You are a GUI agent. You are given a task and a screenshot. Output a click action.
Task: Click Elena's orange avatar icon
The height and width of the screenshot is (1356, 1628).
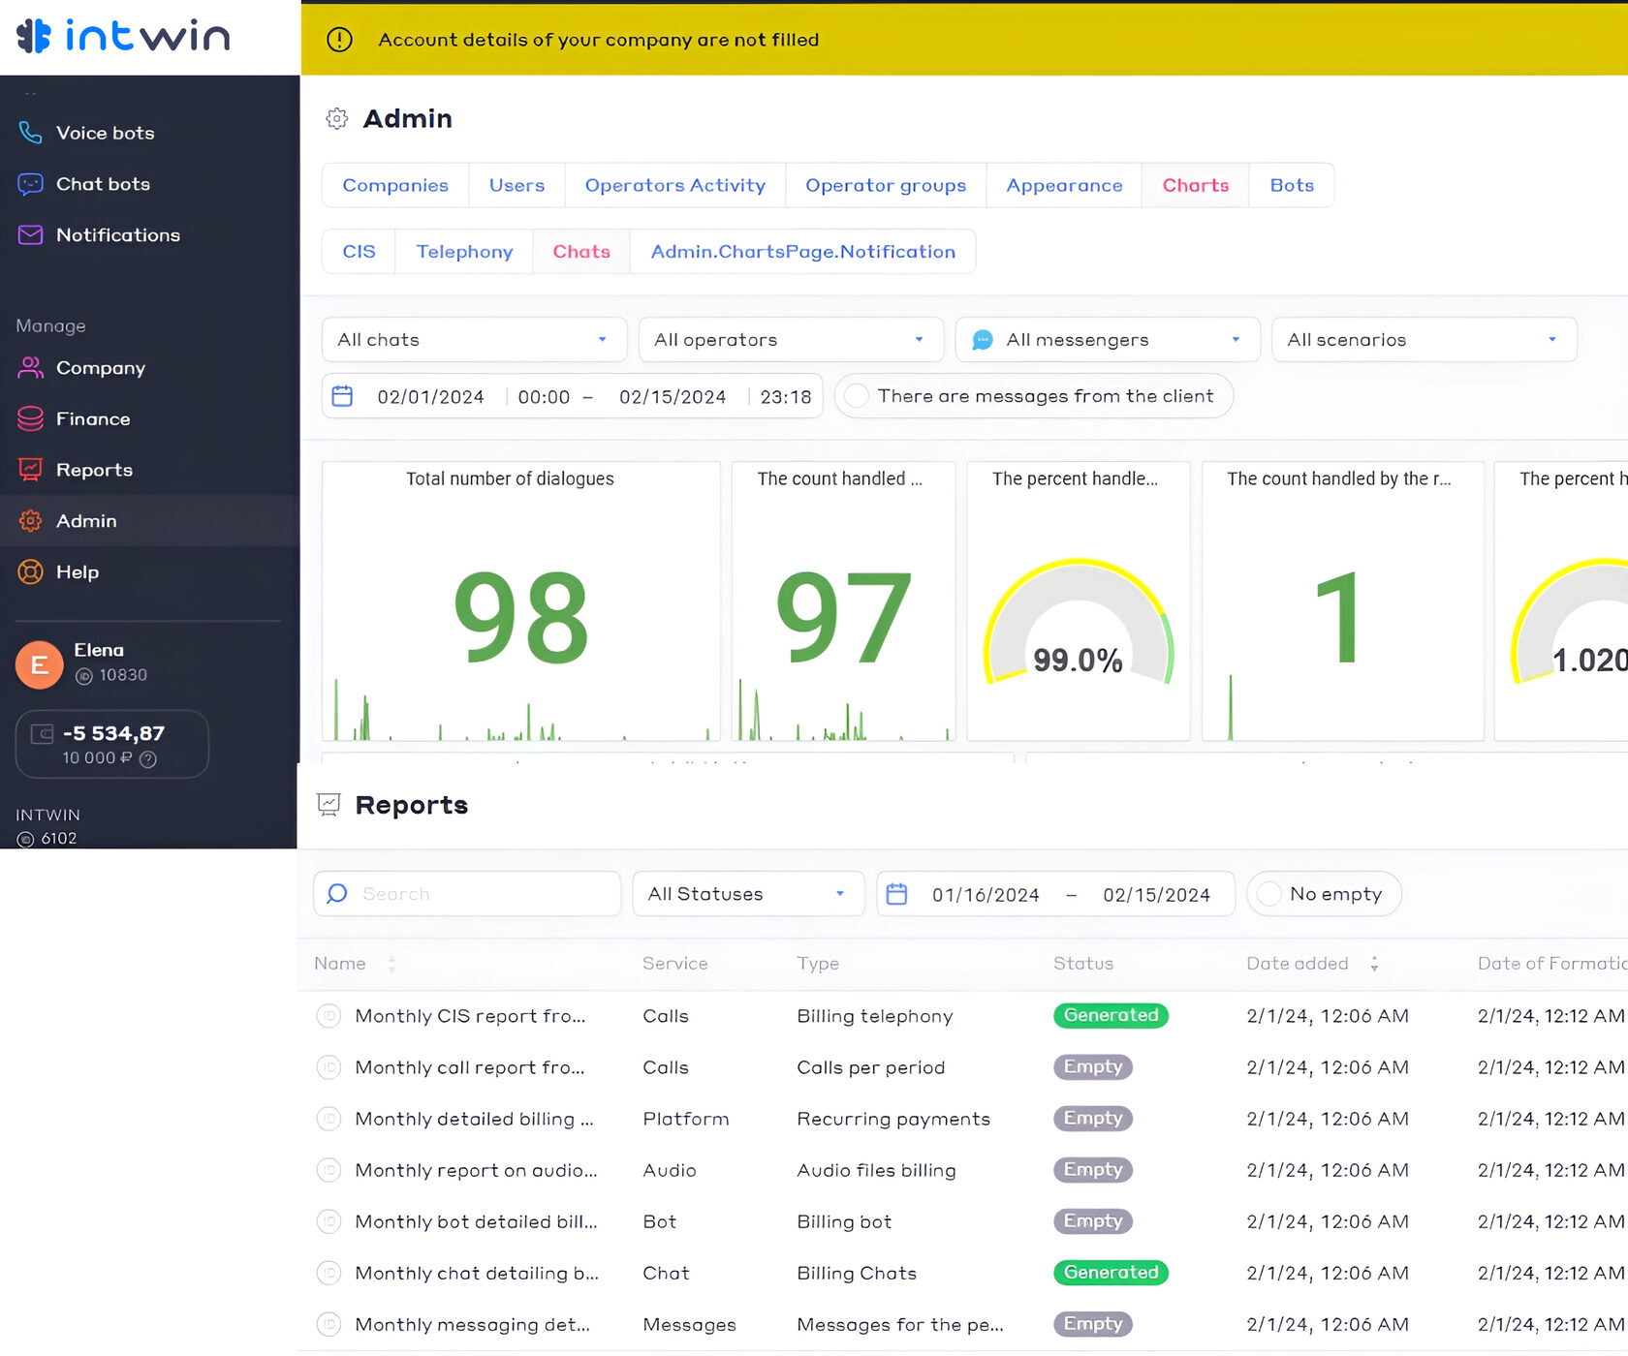pyautogui.click(x=40, y=665)
